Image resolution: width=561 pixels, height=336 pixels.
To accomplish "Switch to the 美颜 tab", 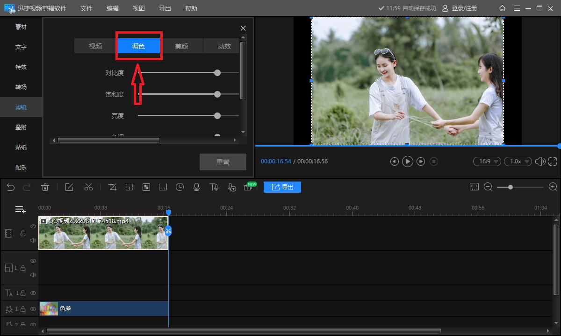I will point(181,46).
